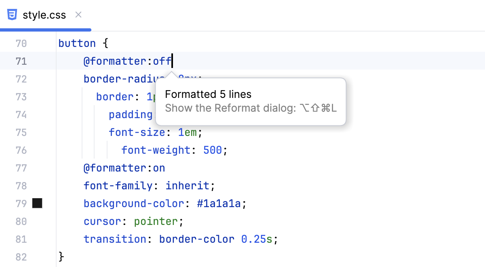Select the inherit value on line 78
The width and height of the screenshot is (485, 267).
pos(187,186)
